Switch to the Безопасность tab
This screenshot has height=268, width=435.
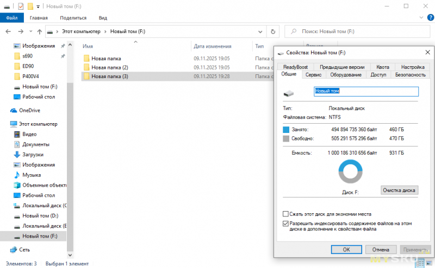(410, 75)
